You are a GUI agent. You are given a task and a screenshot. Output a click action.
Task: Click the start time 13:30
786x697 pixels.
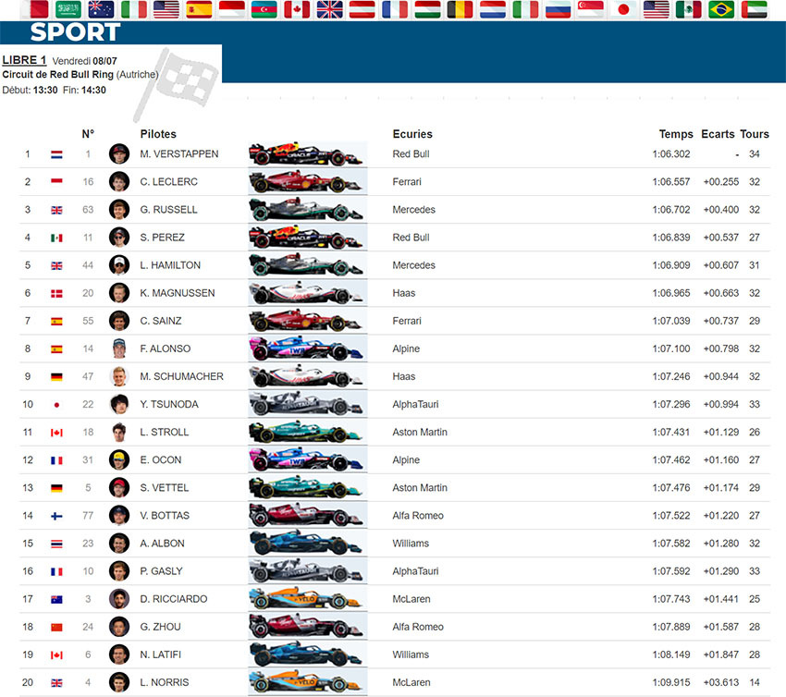45,91
